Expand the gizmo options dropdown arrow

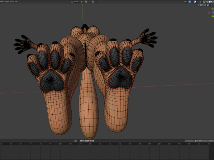tap(192, 2)
